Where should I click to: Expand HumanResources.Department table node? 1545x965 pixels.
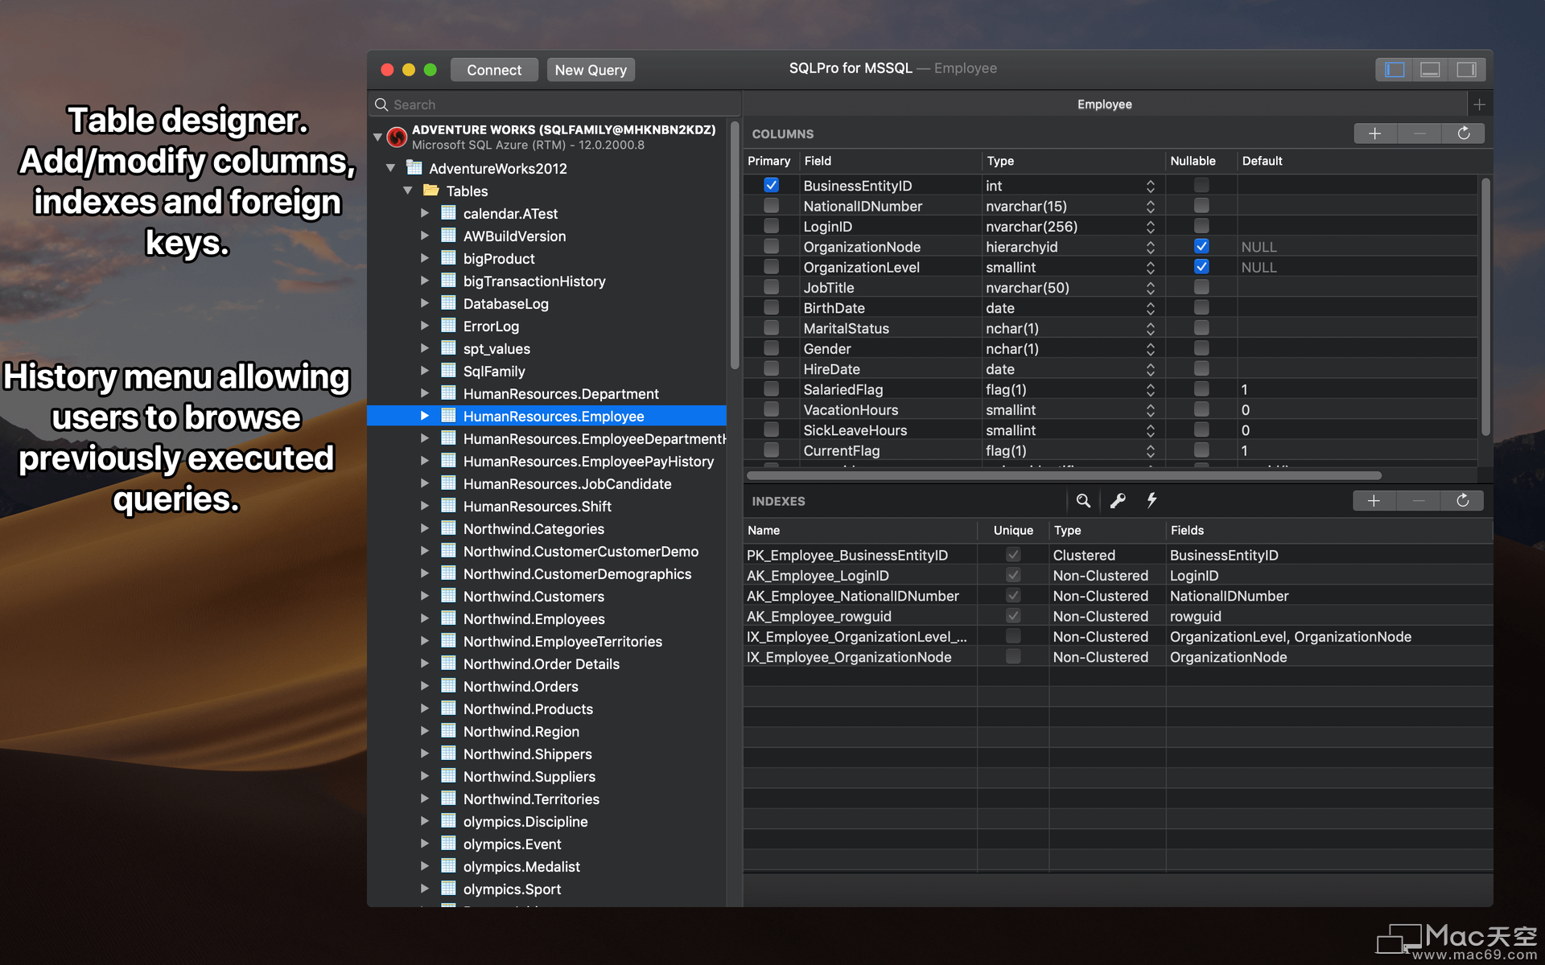[425, 393]
